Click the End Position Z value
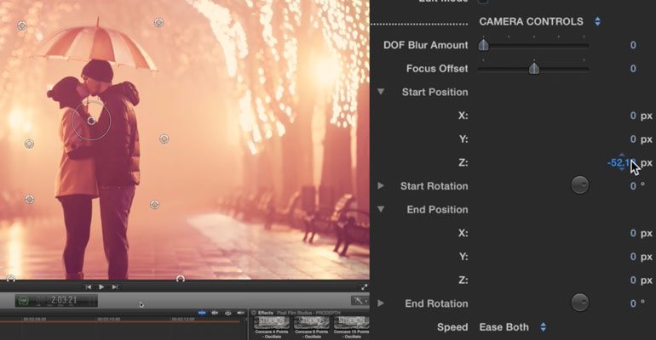Image resolution: width=656 pixels, height=340 pixels. pos(633,280)
